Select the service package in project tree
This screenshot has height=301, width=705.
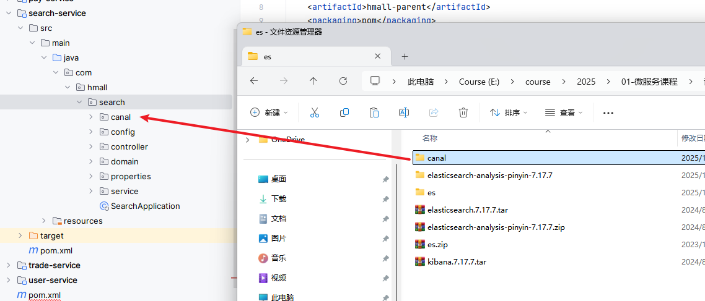coord(125,191)
